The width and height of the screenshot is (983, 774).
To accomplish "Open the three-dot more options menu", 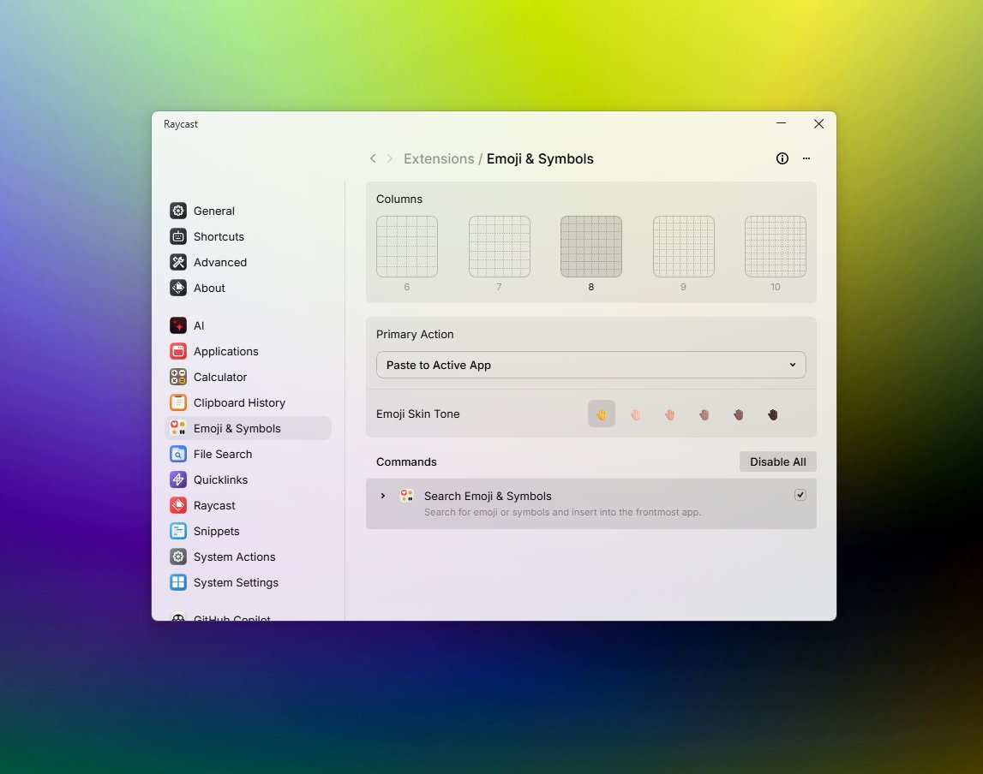I will [806, 158].
